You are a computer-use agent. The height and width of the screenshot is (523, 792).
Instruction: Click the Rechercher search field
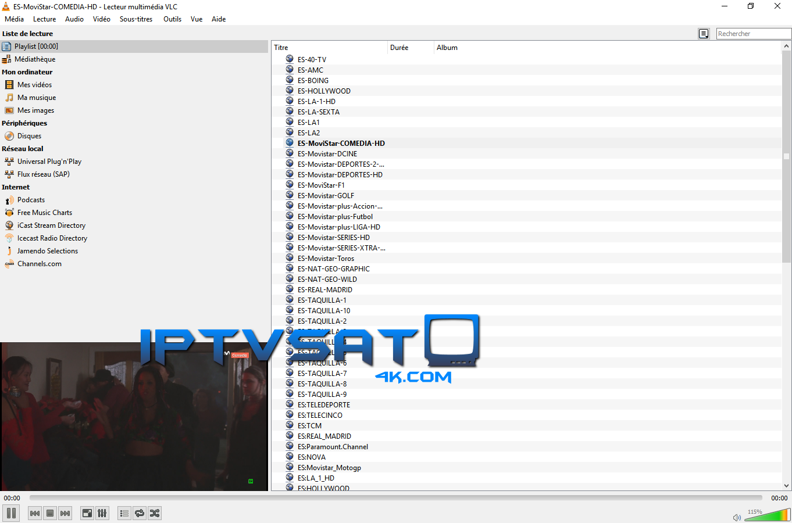(x=754, y=34)
